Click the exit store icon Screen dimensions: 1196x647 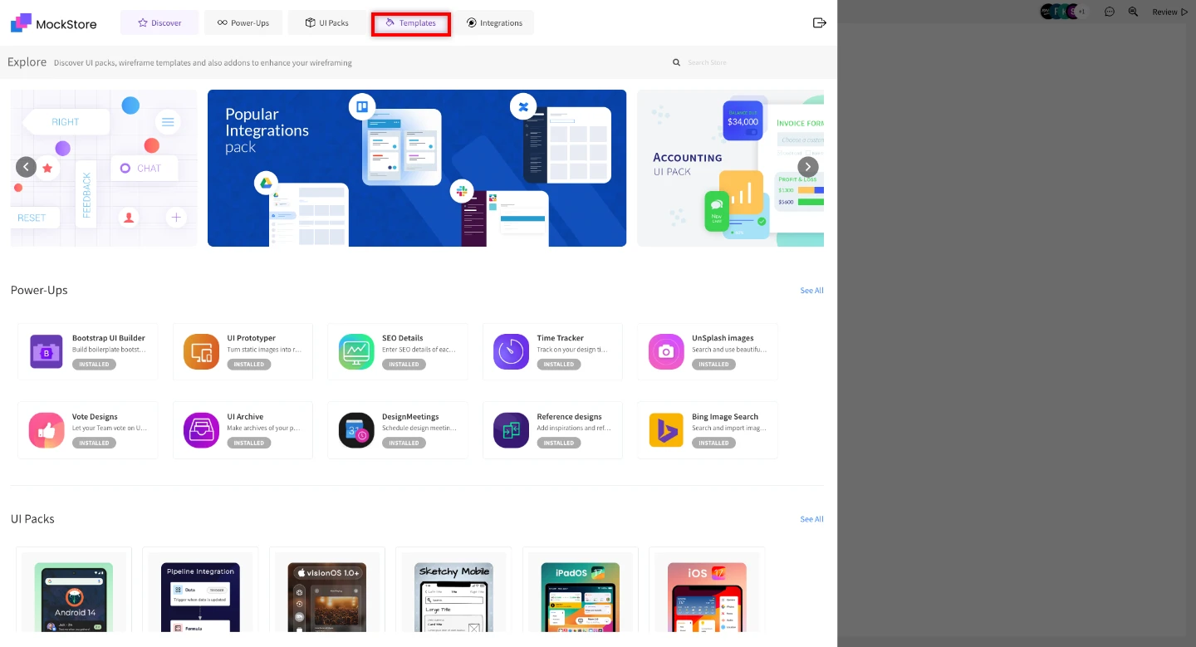[819, 23]
